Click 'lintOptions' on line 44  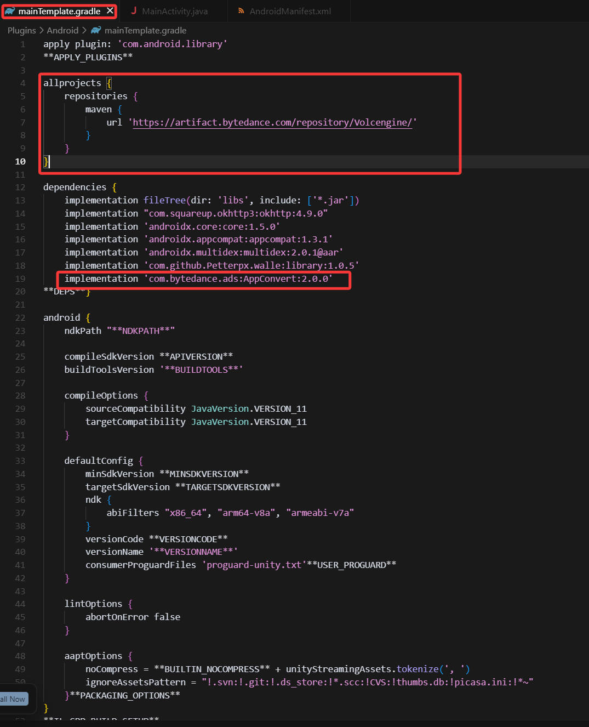pyautogui.click(x=93, y=604)
